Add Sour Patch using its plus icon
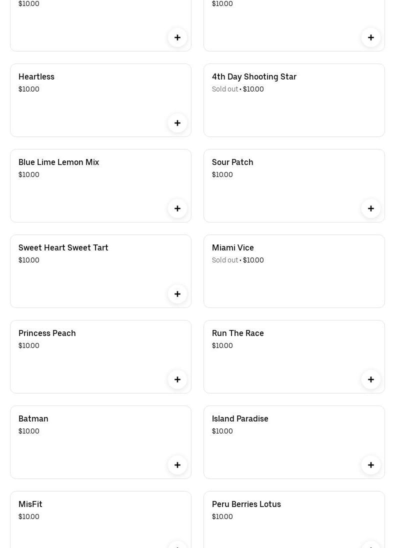 (x=371, y=208)
